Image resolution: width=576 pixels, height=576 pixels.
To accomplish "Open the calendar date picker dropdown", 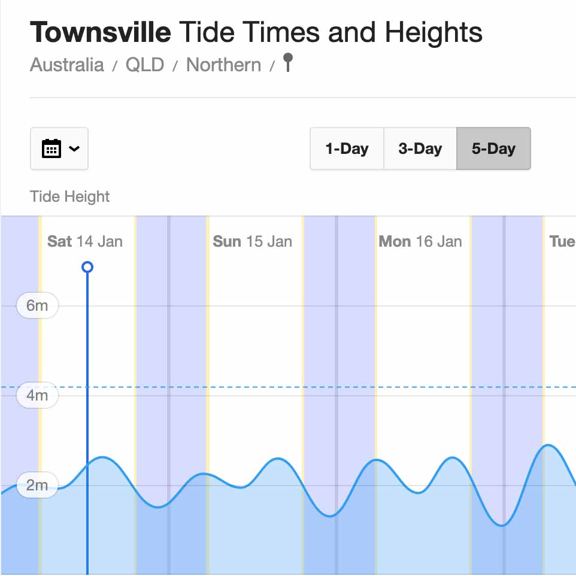I will tap(59, 148).
